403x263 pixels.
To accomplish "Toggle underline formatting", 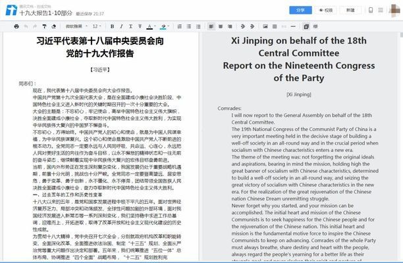I will (130, 26).
